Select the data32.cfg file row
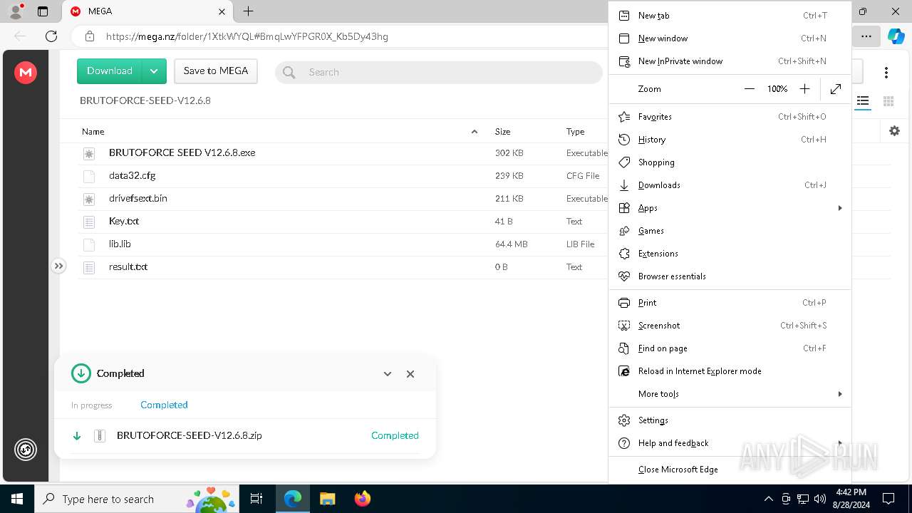 (343, 176)
